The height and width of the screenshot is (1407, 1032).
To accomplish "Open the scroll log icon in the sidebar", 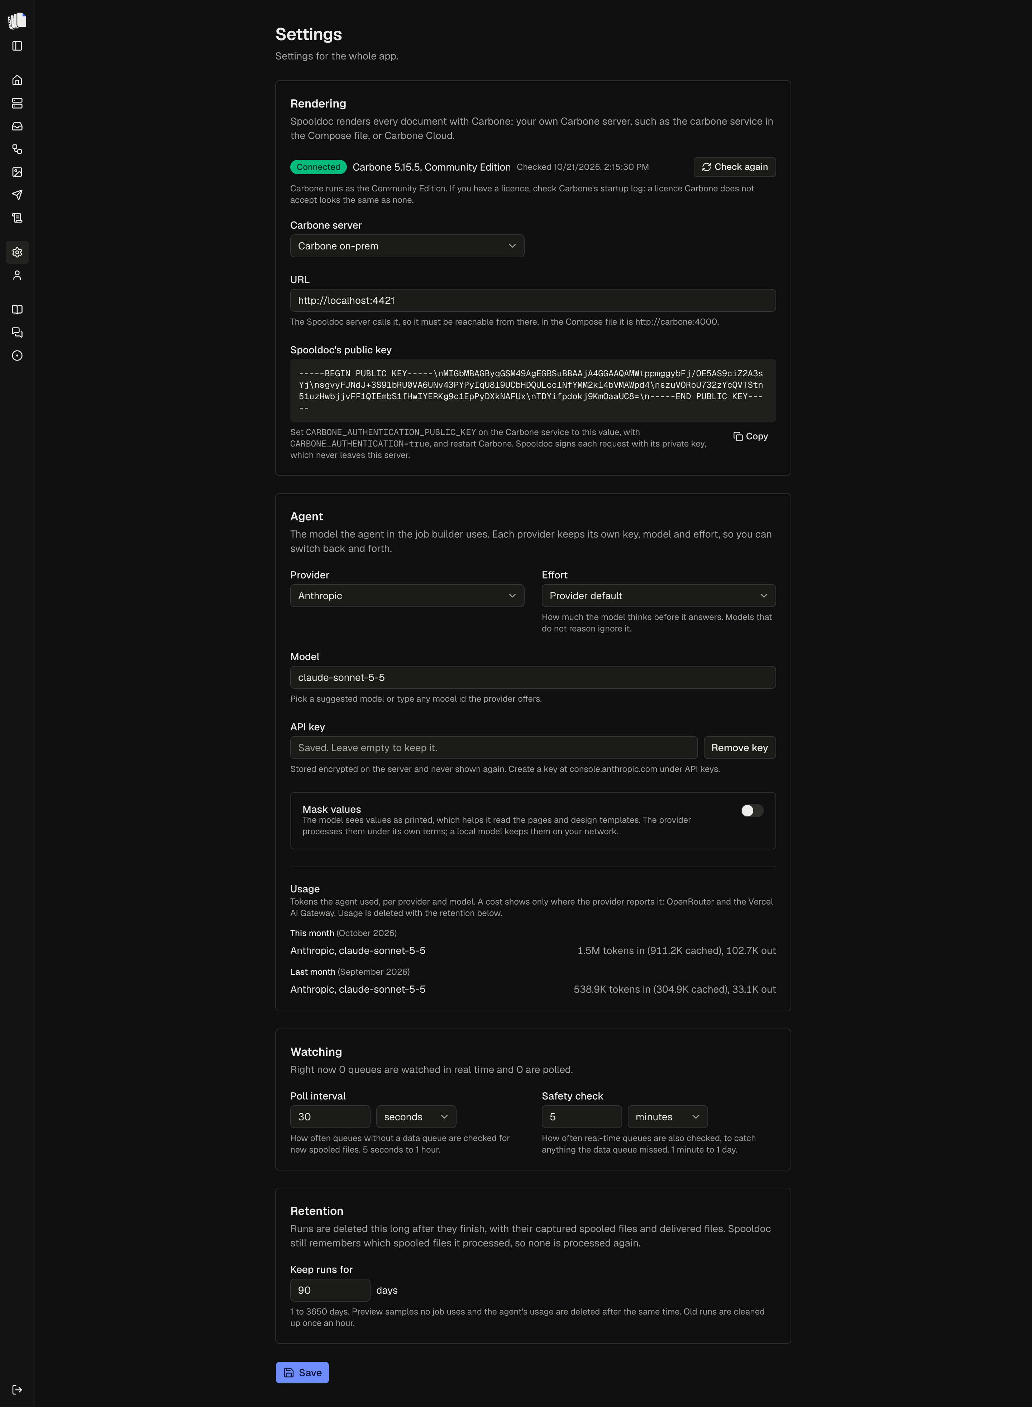I will click(17, 218).
